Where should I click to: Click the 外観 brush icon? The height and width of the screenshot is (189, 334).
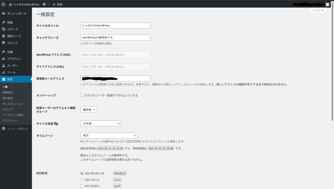pos(4,52)
